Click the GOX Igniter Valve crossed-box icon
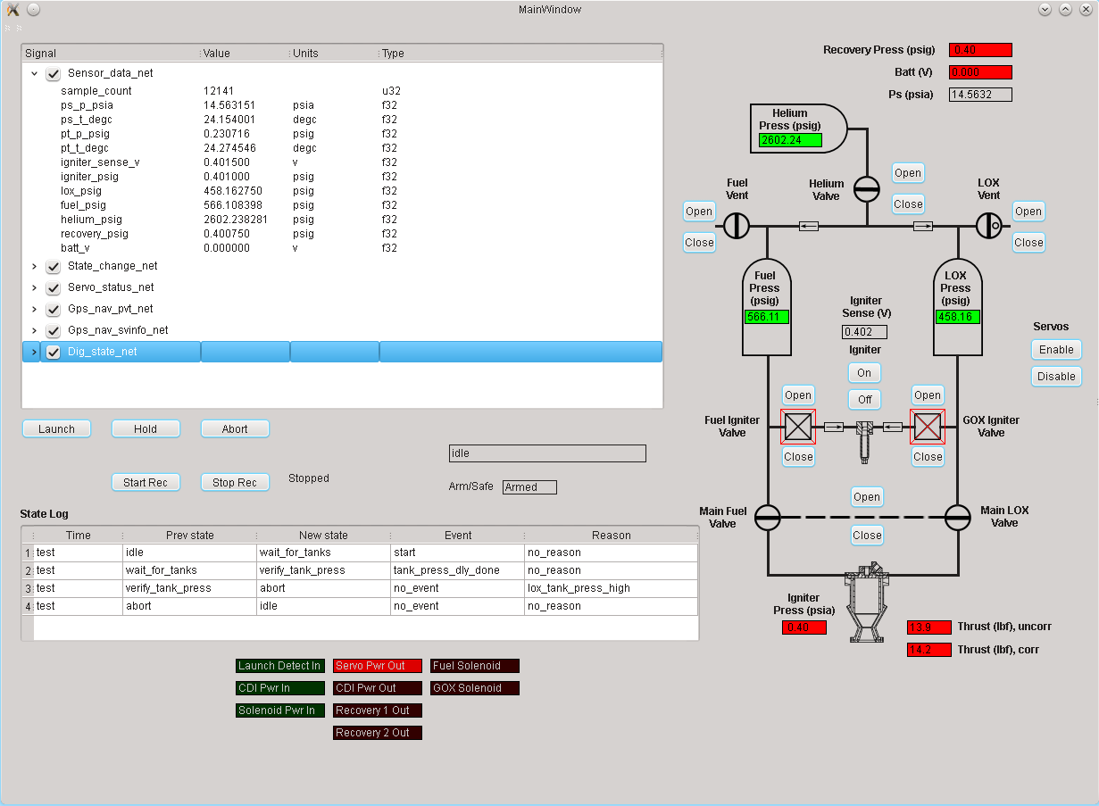The height and width of the screenshot is (806, 1099). point(927,427)
